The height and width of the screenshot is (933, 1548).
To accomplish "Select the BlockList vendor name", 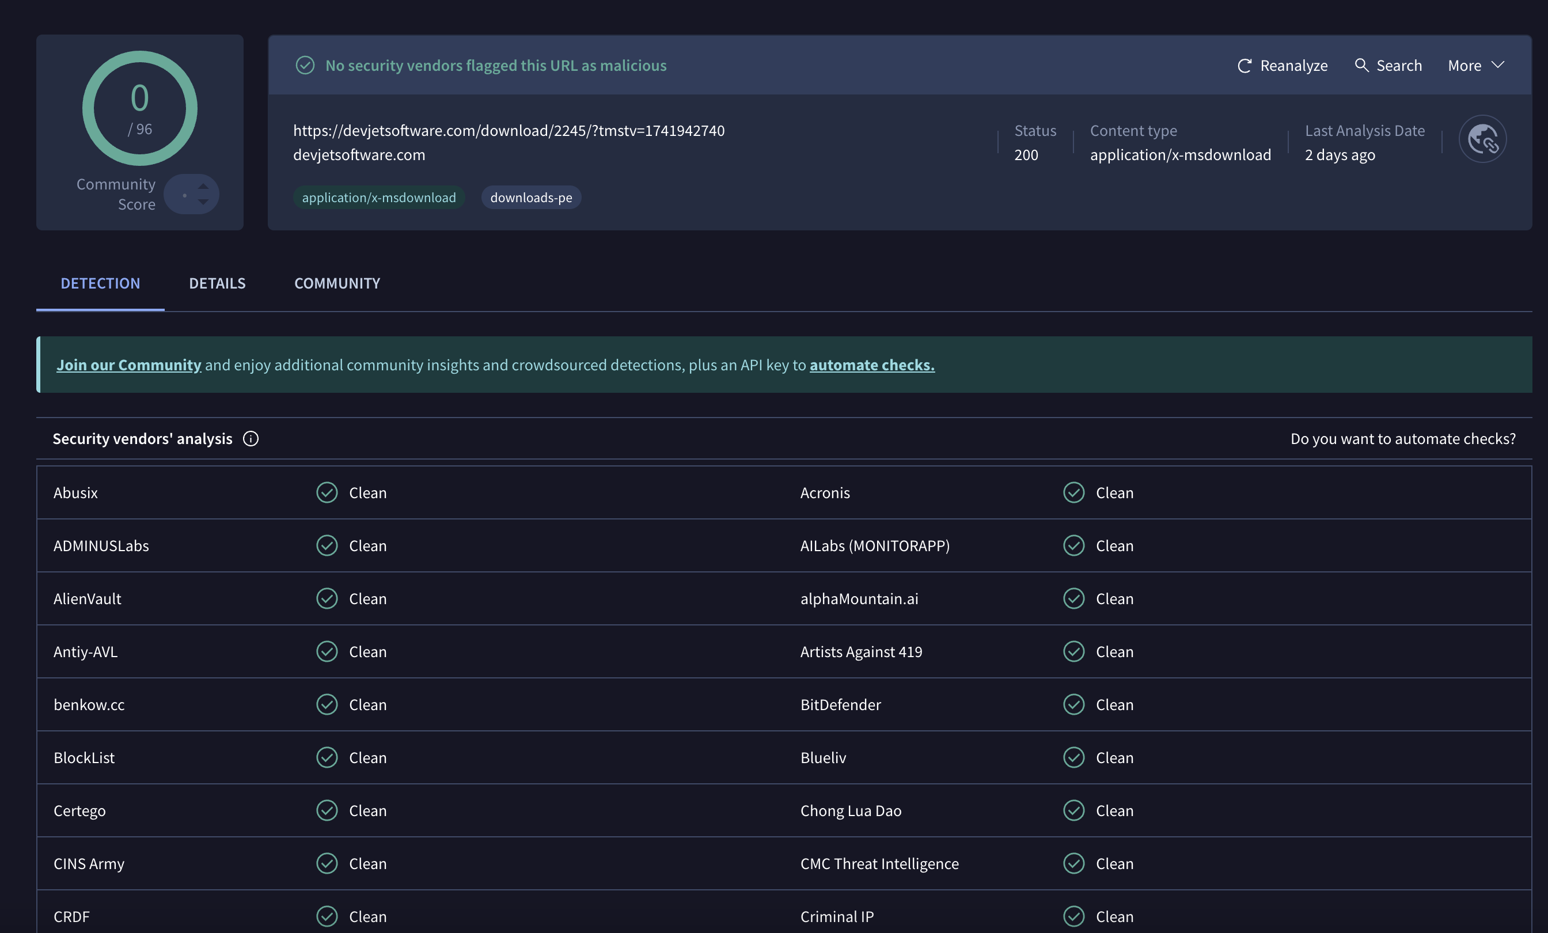I will 84,758.
